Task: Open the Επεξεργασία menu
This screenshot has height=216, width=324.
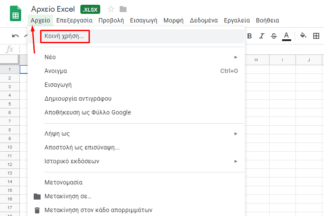Action: pos(74,20)
